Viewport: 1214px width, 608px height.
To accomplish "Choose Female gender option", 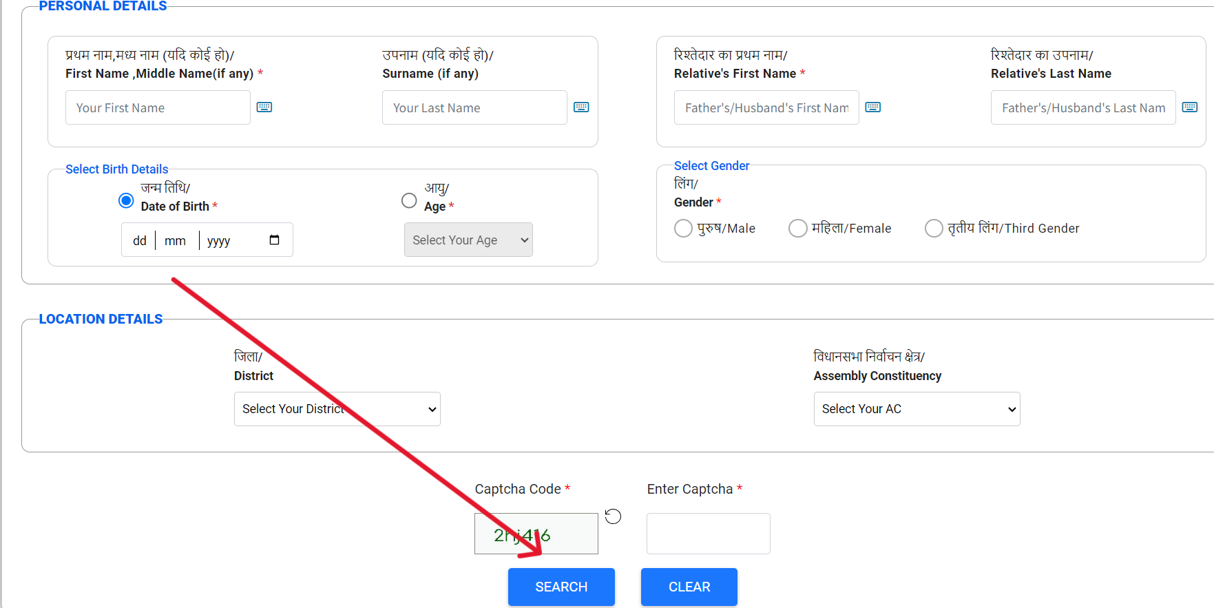I will (x=797, y=229).
